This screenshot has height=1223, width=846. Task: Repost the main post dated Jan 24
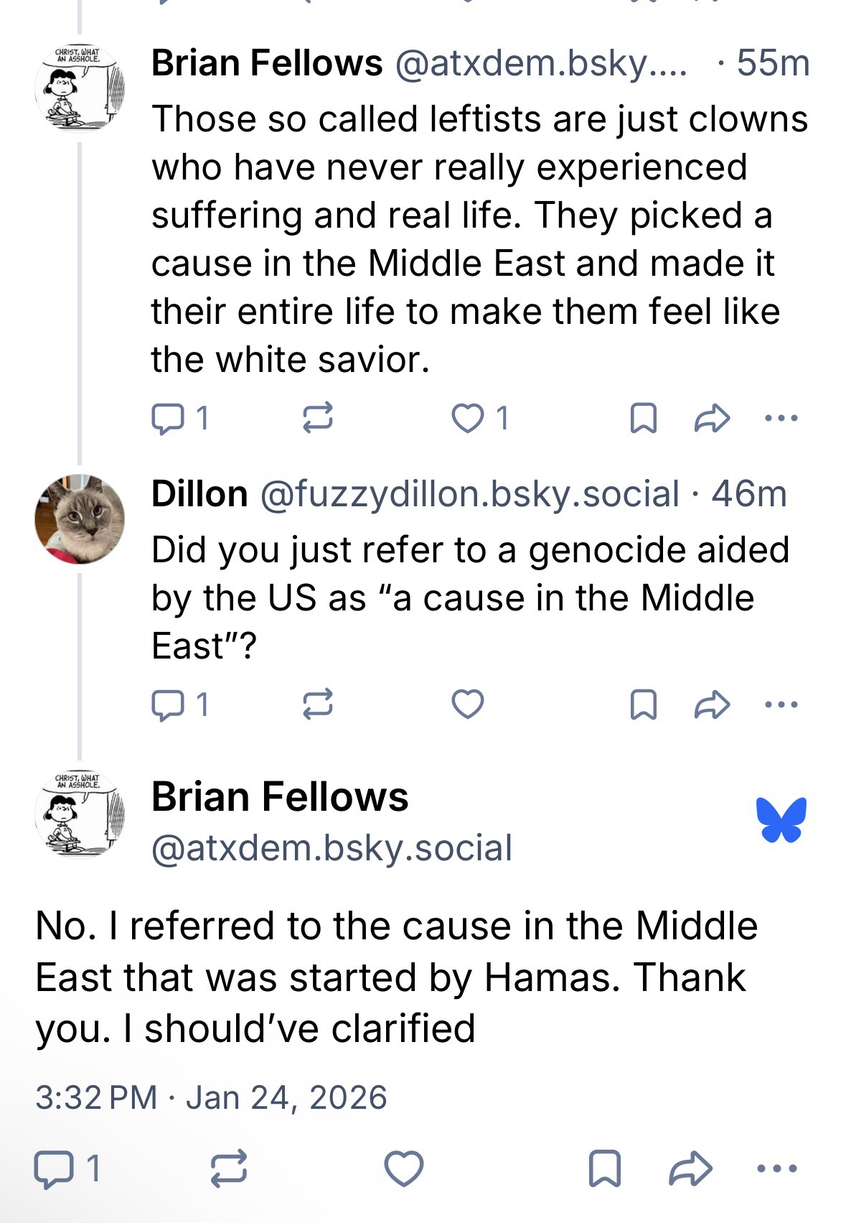[x=229, y=1168]
